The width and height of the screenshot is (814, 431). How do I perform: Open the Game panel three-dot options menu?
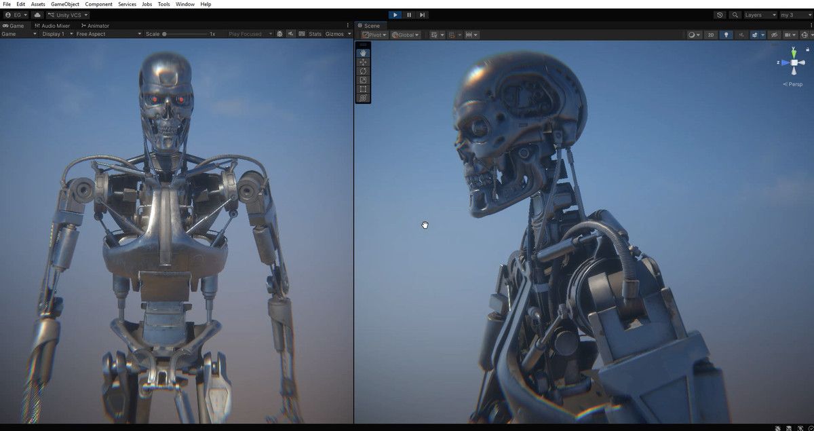348,26
